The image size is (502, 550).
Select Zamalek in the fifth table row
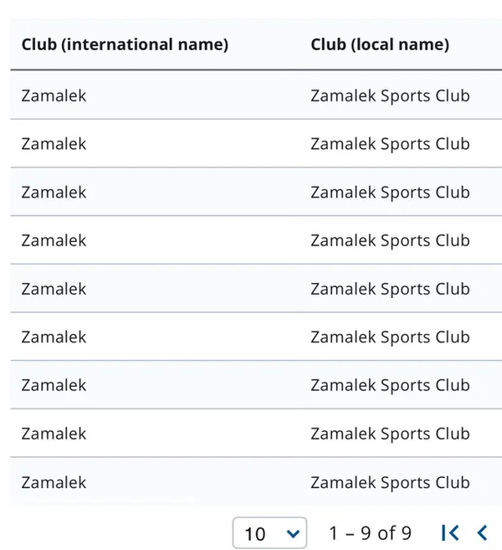pyautogui.click(x=54, y=289)
